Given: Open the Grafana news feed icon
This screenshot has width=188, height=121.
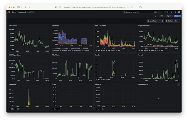Looking at the screenshot, I should (172, 12).
